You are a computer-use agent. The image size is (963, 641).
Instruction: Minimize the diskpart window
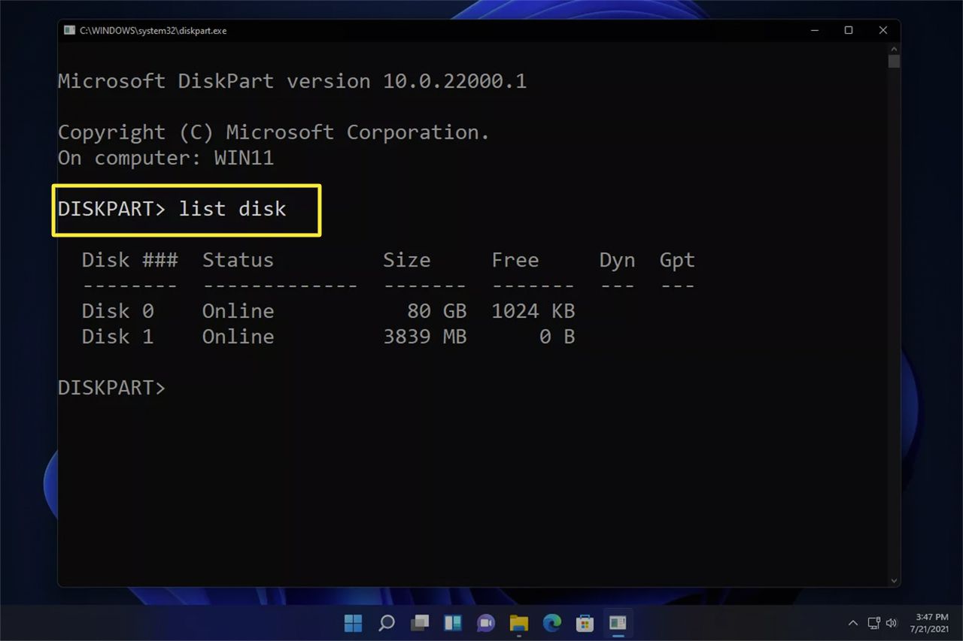coord(815,30)
